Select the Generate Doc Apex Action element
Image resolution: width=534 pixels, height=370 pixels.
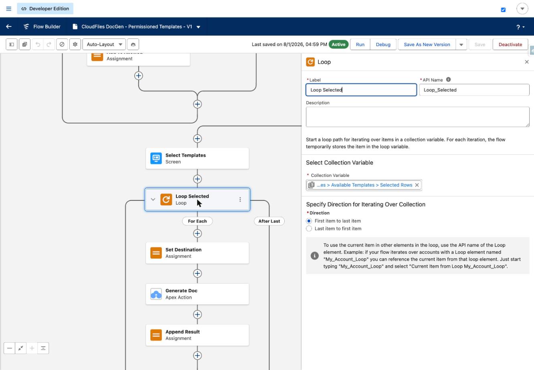197,294
